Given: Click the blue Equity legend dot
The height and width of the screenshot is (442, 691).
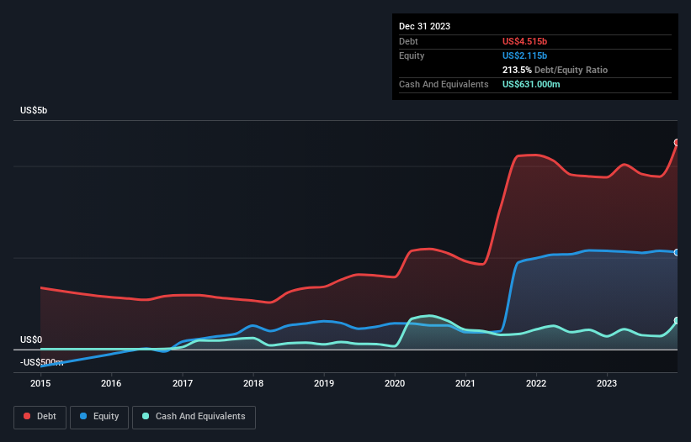Looking at the screenshot, I should pos(83,416).
